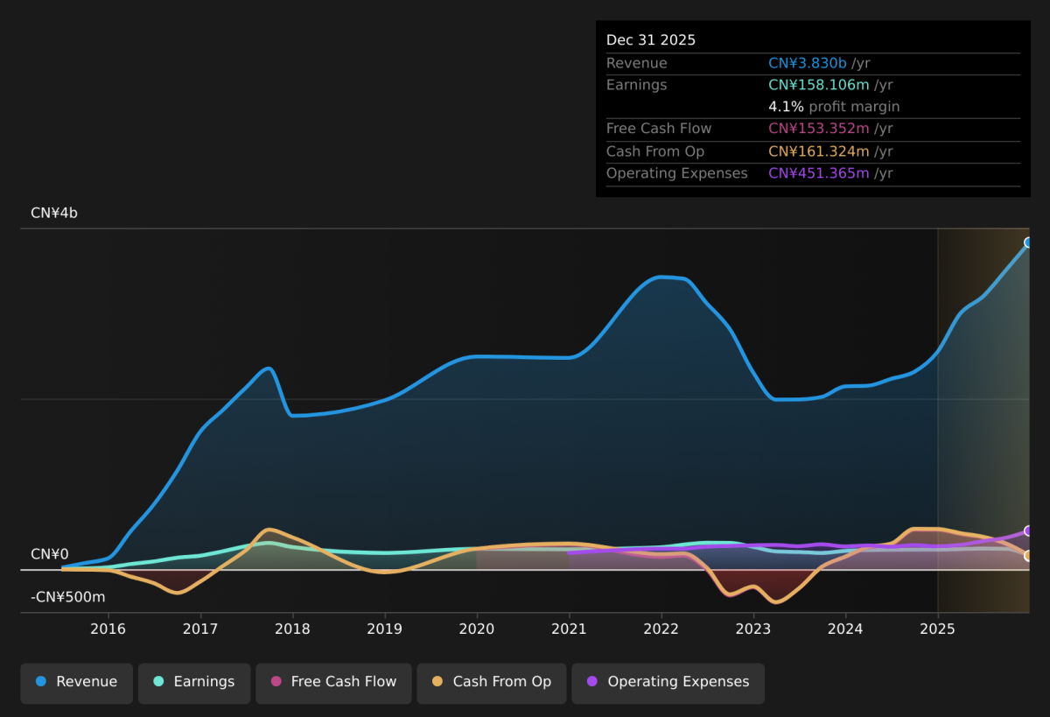1050x717 pixels.
Task: Click the -CN¥500m y-axis label
Action: (x=68, y=597)
